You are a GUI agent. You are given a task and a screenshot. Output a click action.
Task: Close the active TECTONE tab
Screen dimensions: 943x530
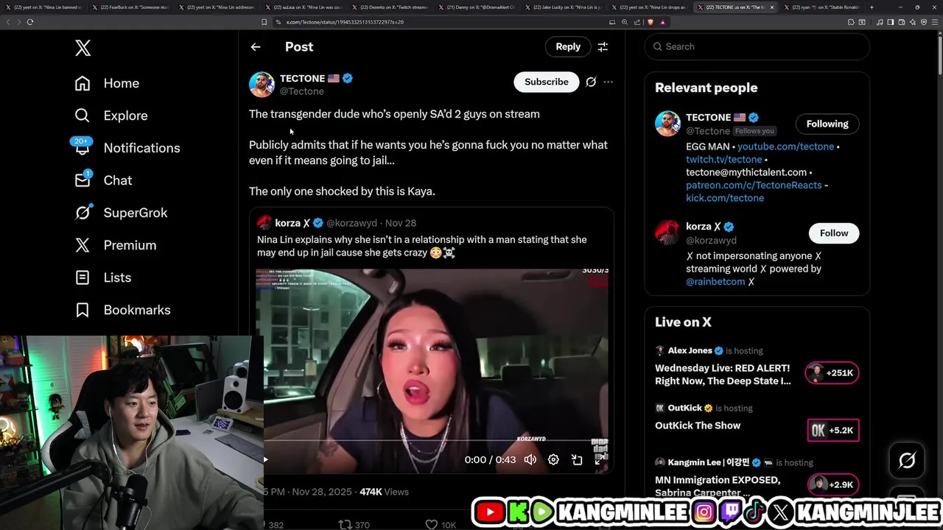click(772, 7)
